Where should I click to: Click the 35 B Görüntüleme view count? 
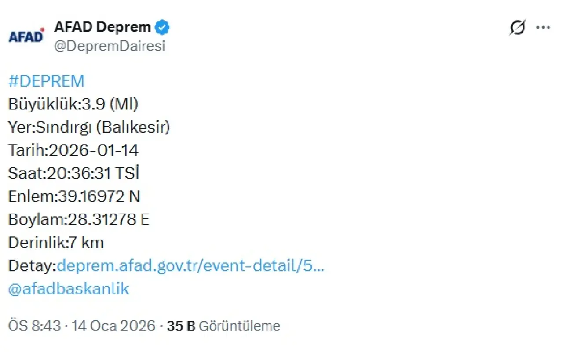[x=223, y=326]
